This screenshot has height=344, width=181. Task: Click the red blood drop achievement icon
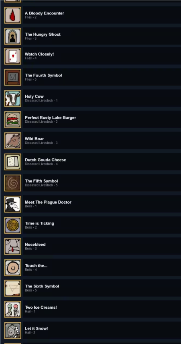coord(13,15)
